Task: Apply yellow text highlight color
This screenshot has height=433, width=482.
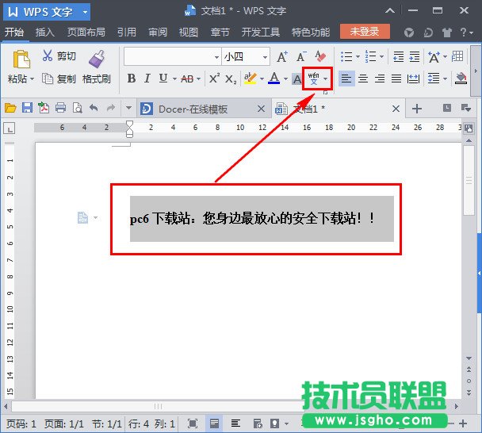Action: [251, 79]
